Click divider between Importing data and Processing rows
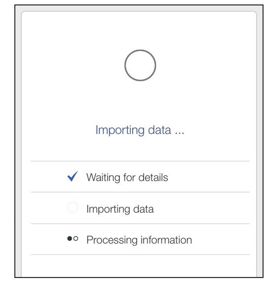269x281 pixels. [140, 224]
